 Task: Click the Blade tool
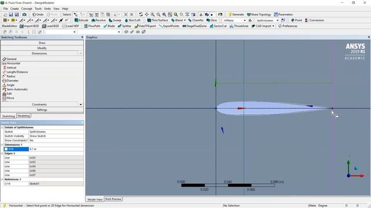[x=109, y=26]
